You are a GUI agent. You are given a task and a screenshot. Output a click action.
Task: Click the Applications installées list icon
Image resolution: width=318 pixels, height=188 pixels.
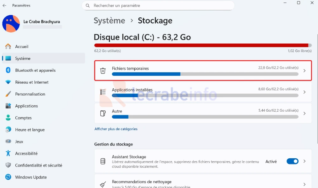[x=103, y=92]
